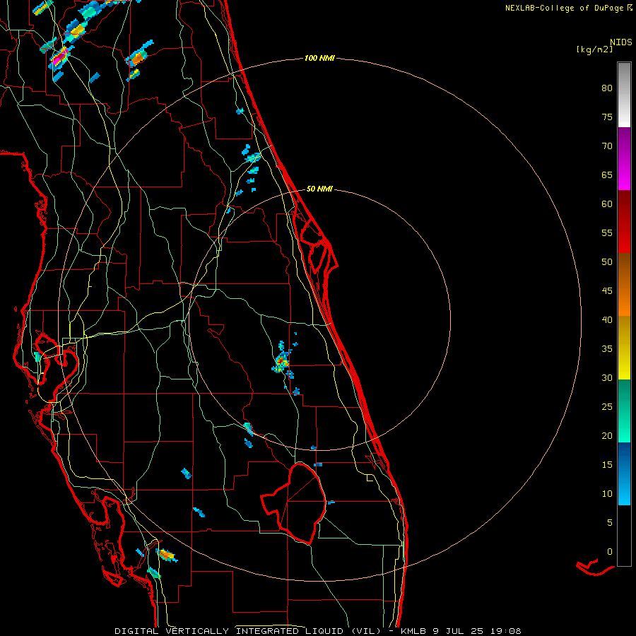Select the yellow segment of the VIL color bar
Screen dimensions: 636x636
(x=624, y=348)
